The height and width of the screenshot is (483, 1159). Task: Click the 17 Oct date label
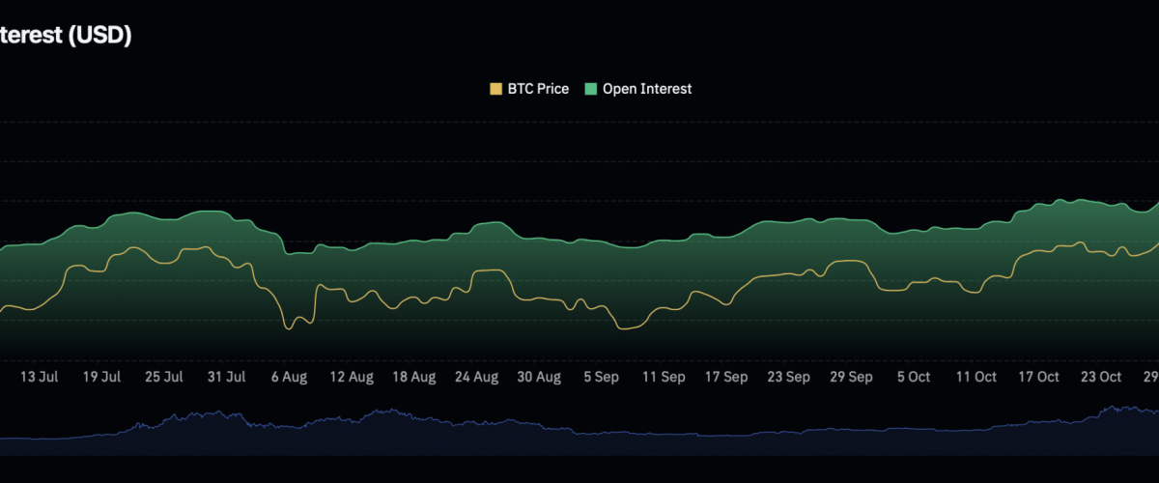coord(1039,377)
